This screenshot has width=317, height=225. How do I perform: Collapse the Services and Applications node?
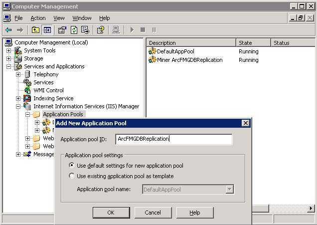tap(8, 66)
